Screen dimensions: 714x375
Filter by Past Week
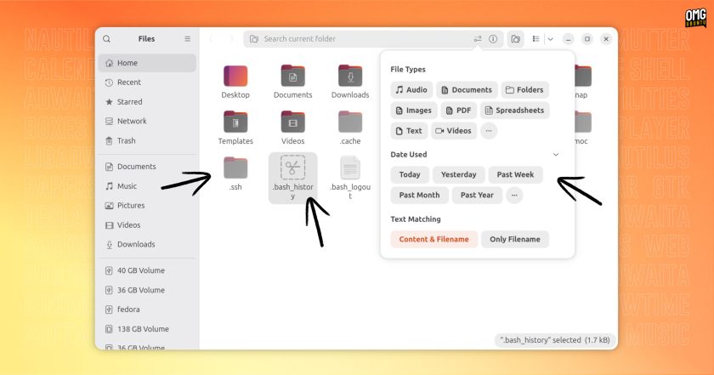coord(515,174)
